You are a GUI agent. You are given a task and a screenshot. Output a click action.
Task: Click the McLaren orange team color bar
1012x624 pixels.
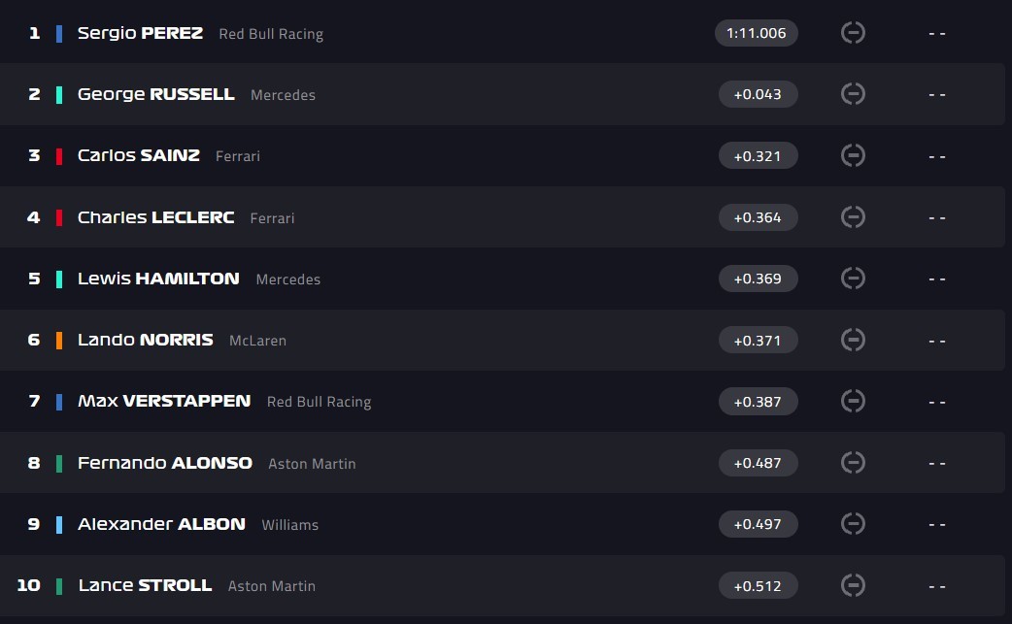[59, 341]
